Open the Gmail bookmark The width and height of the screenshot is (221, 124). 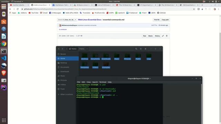coord(44,13)
